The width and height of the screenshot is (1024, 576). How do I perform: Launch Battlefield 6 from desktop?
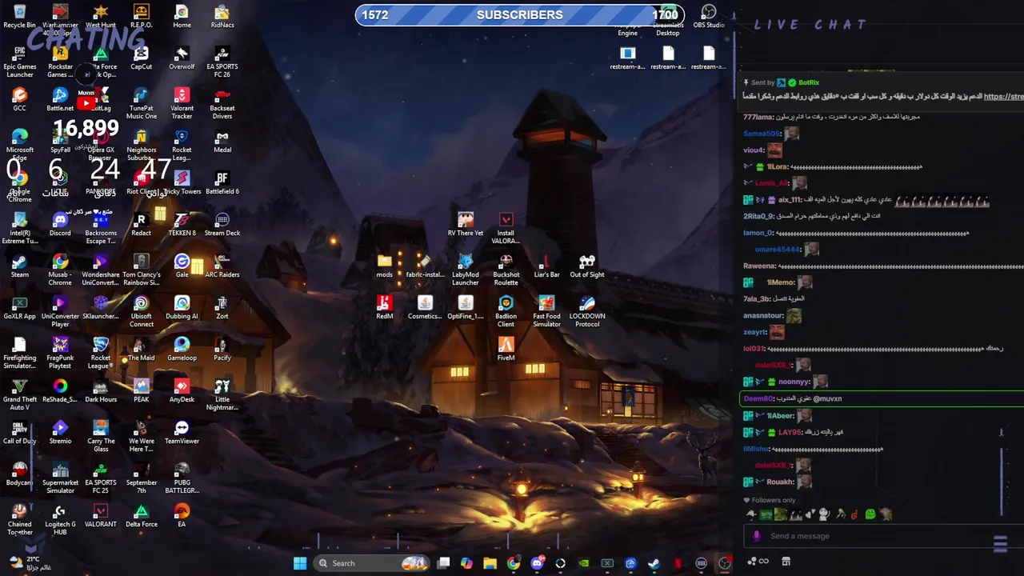tap(222, 182)
